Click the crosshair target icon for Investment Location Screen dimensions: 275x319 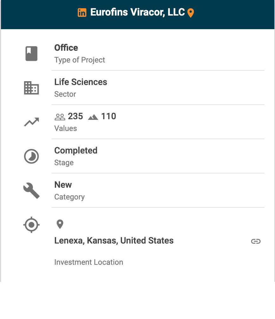pyautogui.click(x=31, y=225)
